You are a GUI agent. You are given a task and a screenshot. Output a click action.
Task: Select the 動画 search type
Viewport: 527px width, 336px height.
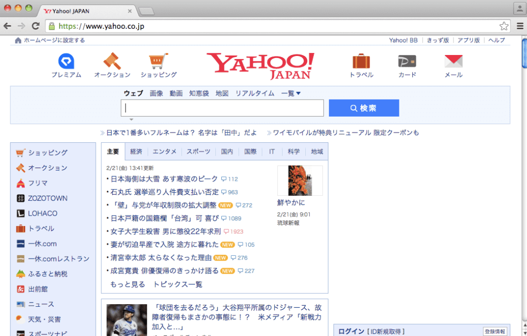pos(176,94)
